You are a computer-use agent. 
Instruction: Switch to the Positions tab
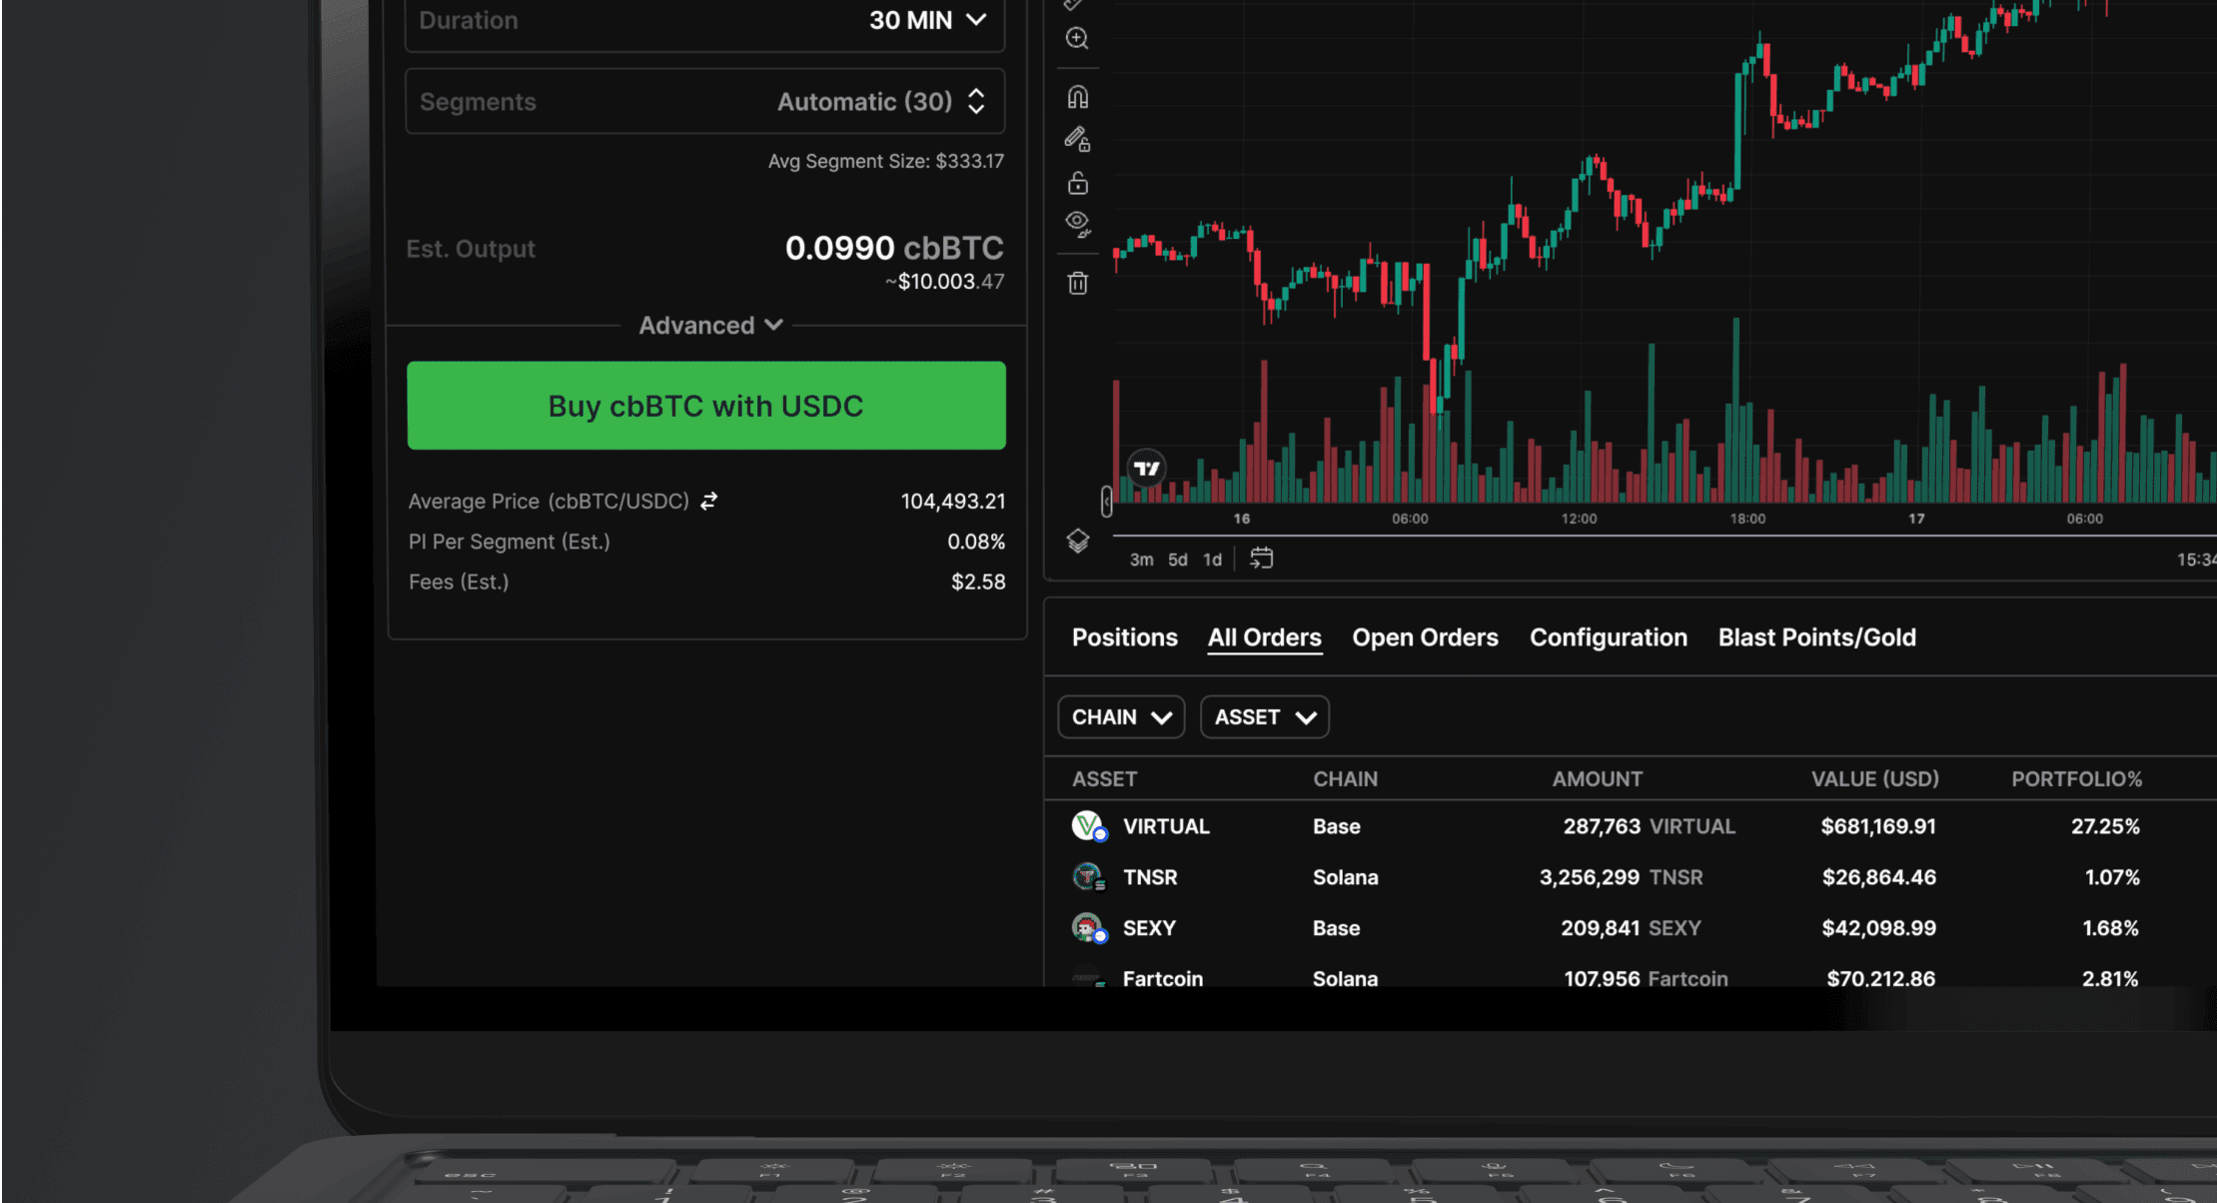tap(1124, 637)
